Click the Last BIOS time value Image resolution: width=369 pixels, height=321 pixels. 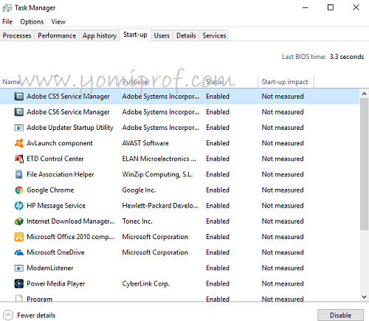[x=347, y=57]
